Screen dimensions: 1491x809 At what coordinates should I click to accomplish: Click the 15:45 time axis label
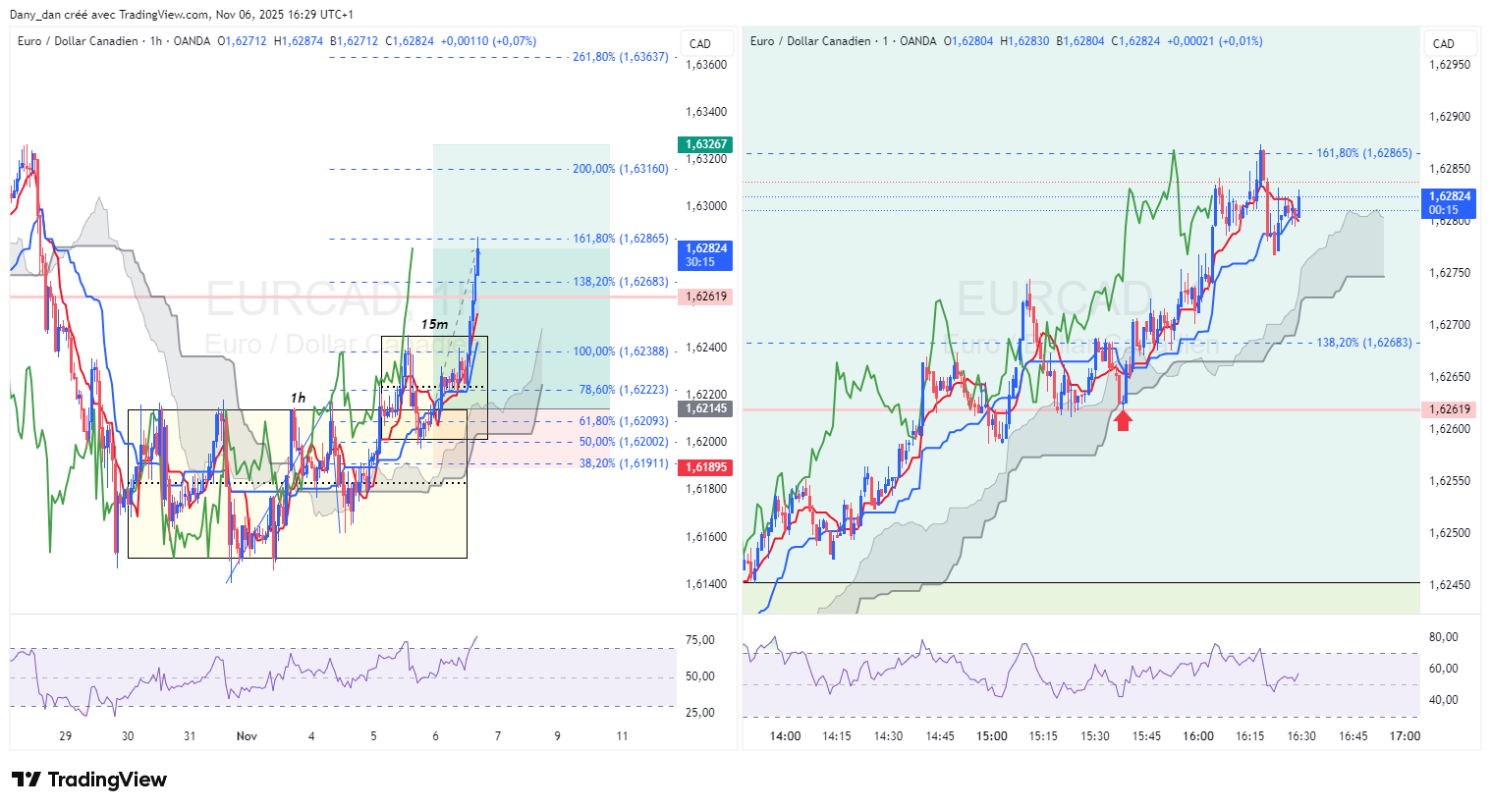[1146, 736]
